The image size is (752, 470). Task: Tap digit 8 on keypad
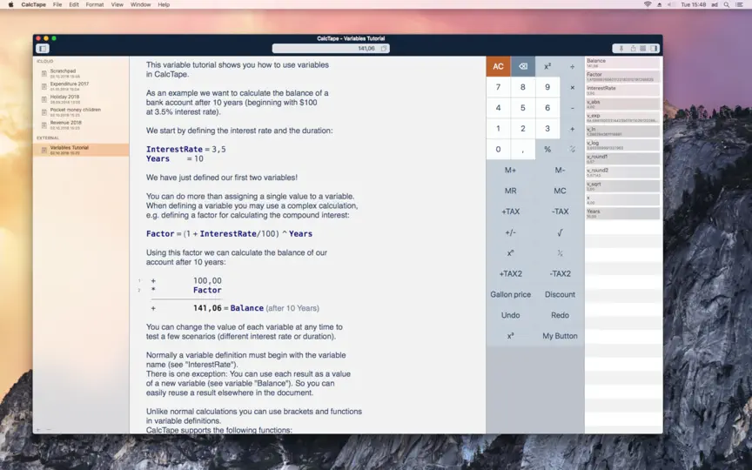pos(523,87)
